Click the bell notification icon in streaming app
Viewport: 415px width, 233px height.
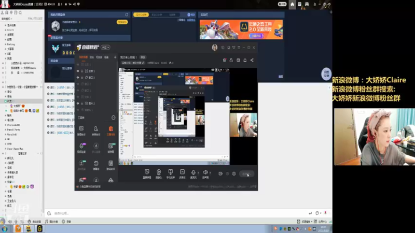[x=245, y=61]
